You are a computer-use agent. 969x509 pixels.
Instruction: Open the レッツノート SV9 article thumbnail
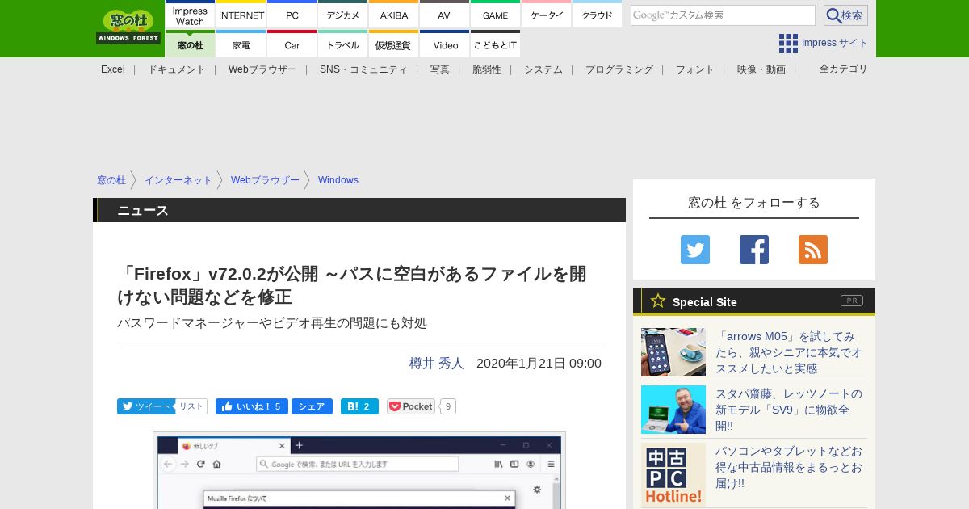point(673,410)
